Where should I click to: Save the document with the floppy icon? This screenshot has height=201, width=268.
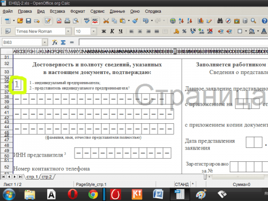click(28, 21)
